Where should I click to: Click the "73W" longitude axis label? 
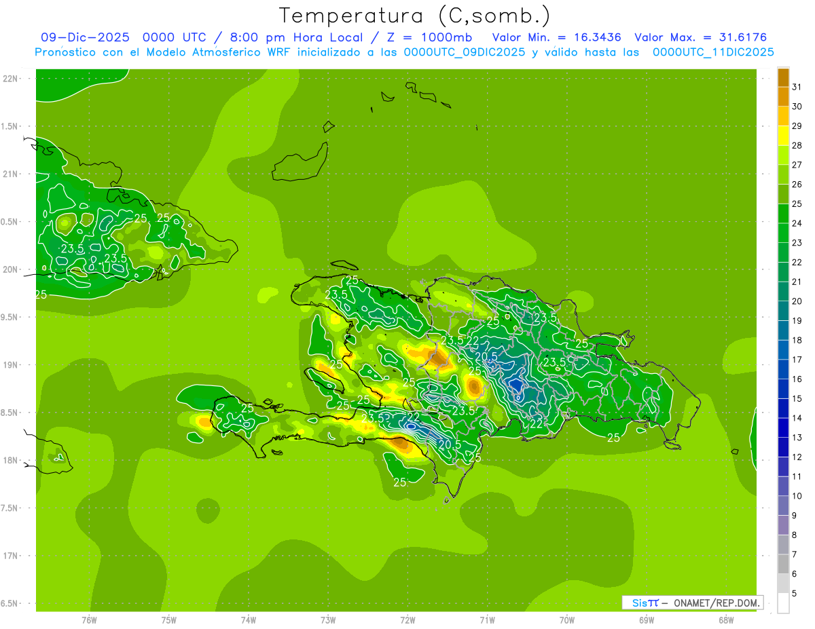tap(328, 620)
